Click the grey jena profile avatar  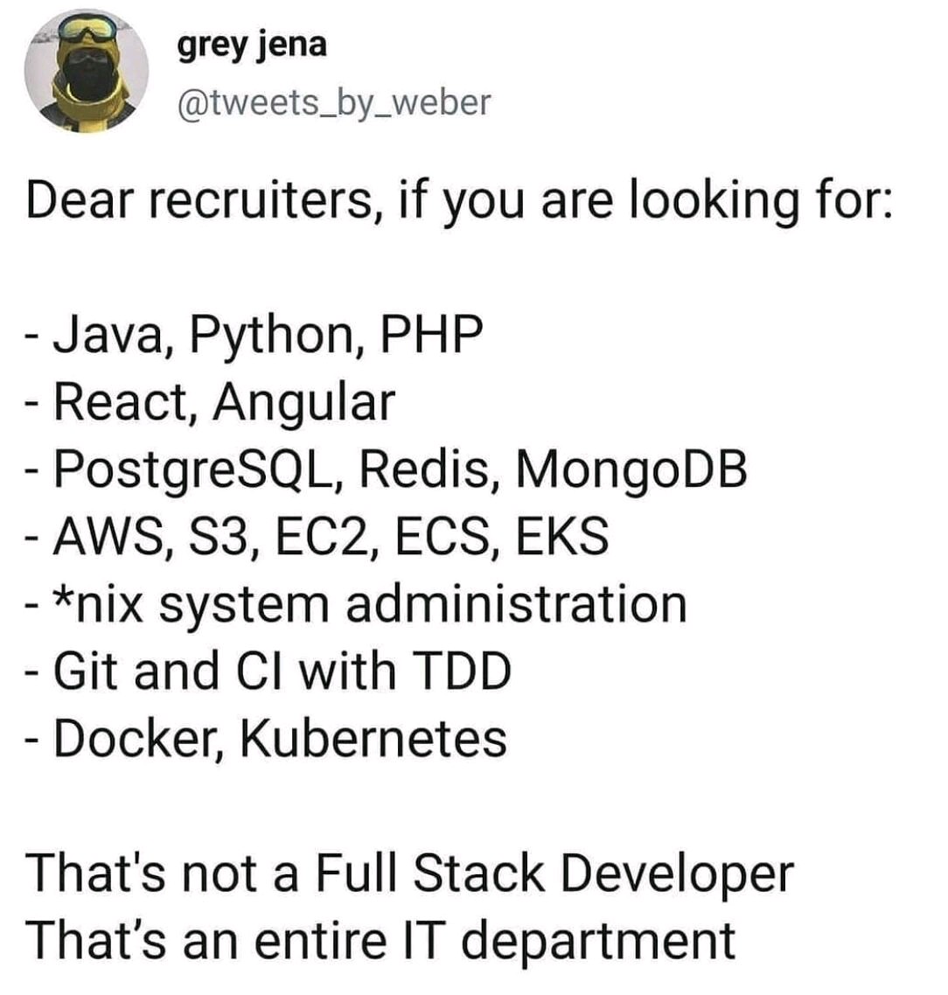click(x=86, y=71)
